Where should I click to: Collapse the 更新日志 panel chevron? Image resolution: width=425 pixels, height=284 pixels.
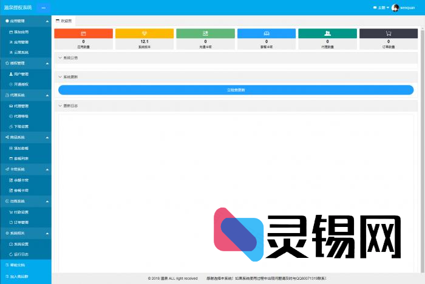tap(60, 106)
